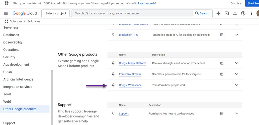Image resolution: width=259 pixels, height=125 pixels.
Task: Open the Google Workspace link
Action: tap(130, 85)
